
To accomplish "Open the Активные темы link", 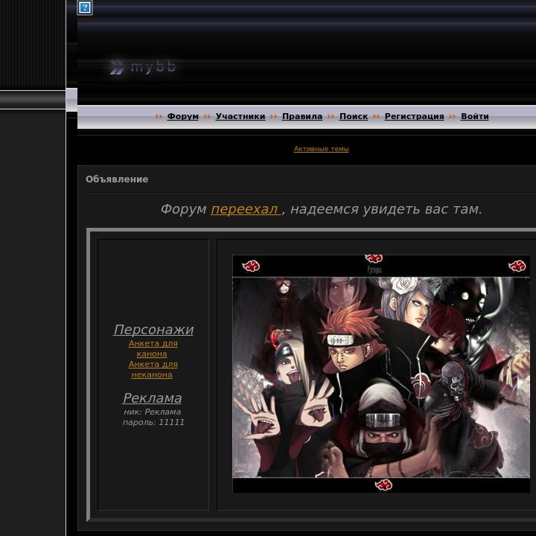I will (x=322, y=149).
